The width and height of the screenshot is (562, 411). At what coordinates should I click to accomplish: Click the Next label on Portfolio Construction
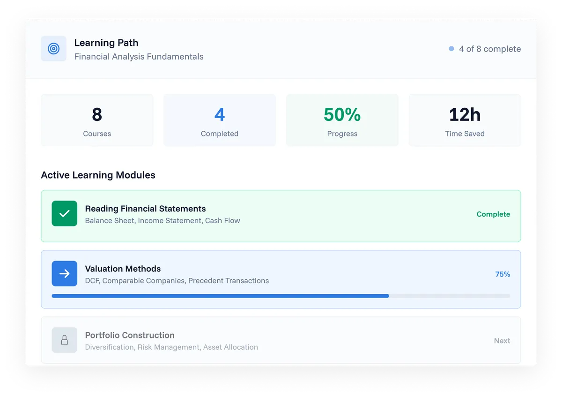point(502,341)
